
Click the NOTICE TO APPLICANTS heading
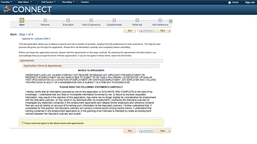click(x=91, y=70)
